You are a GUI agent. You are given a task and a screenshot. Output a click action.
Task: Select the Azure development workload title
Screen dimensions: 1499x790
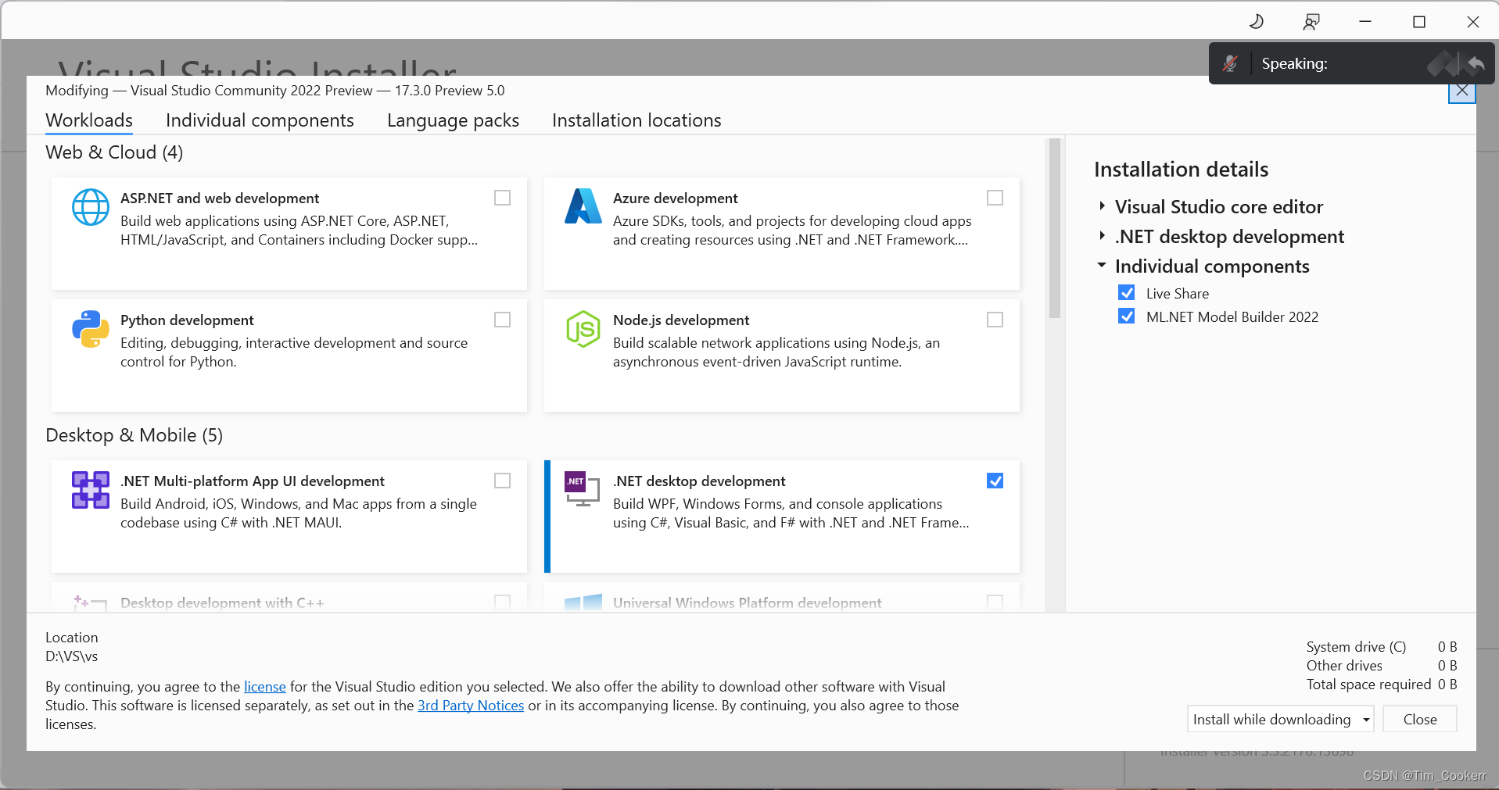(676, 198)
